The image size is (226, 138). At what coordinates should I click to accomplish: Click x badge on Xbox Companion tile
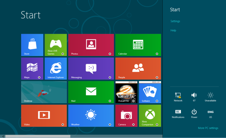[157, 124]
